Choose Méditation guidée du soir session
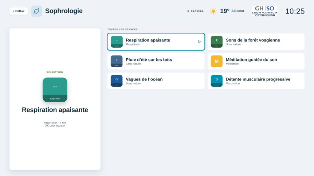This screenshot has width=314, height=176. click(256, 61)
